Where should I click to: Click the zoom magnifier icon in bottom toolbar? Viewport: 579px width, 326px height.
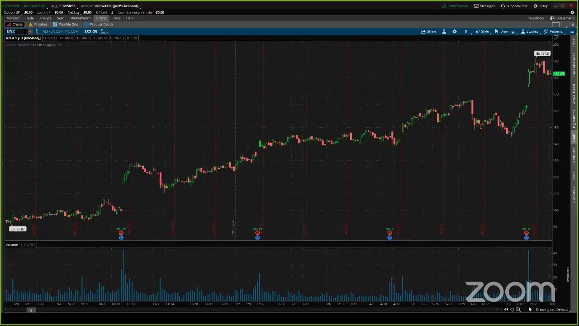[x=518, y=310]
